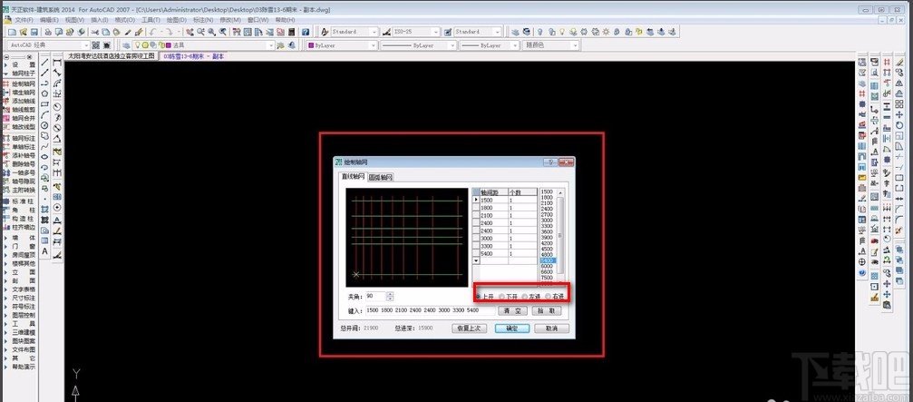Open the 文件(F) menu
The image size is (913, 402).
click(x=24, y=20)
